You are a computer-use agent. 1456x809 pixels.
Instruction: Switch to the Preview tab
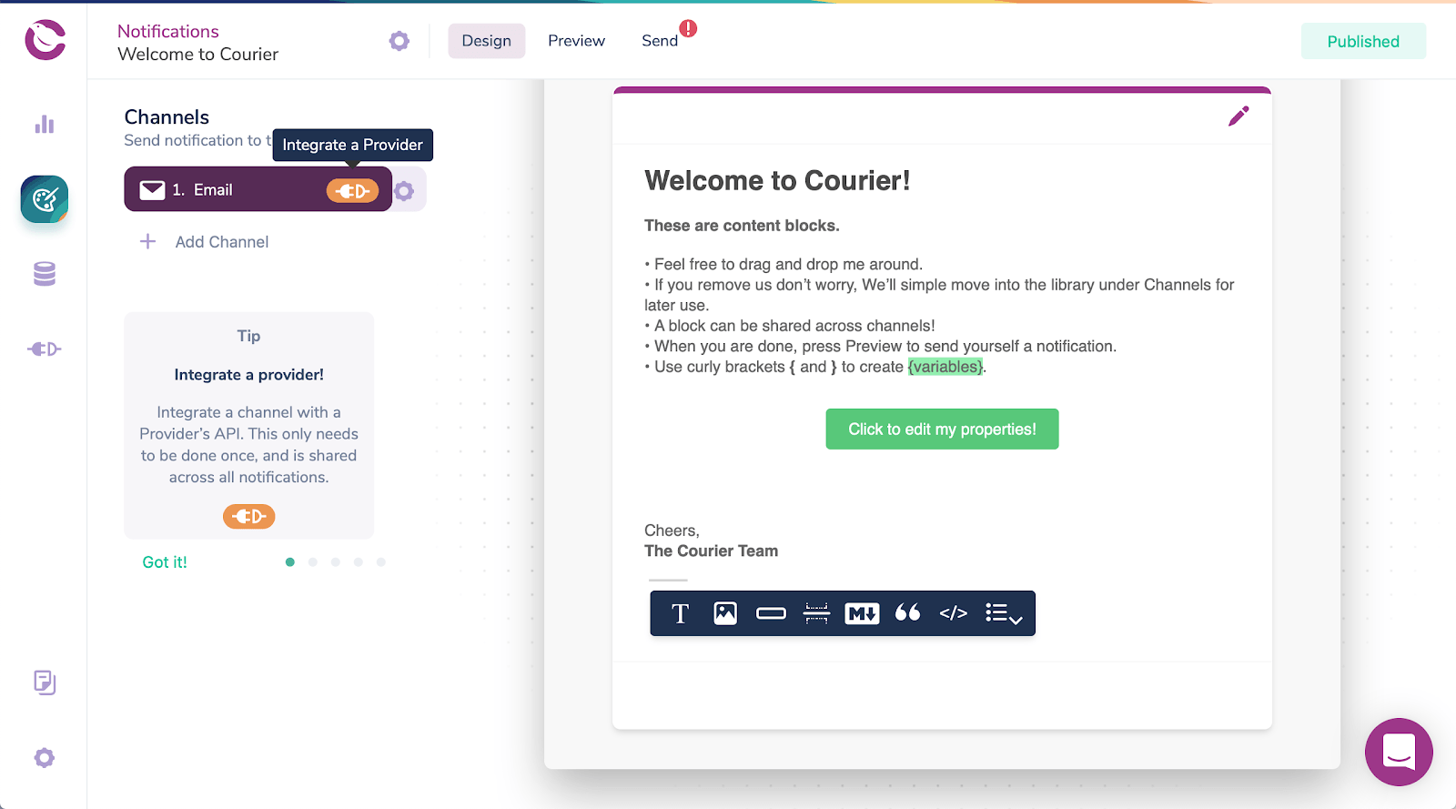576,41
